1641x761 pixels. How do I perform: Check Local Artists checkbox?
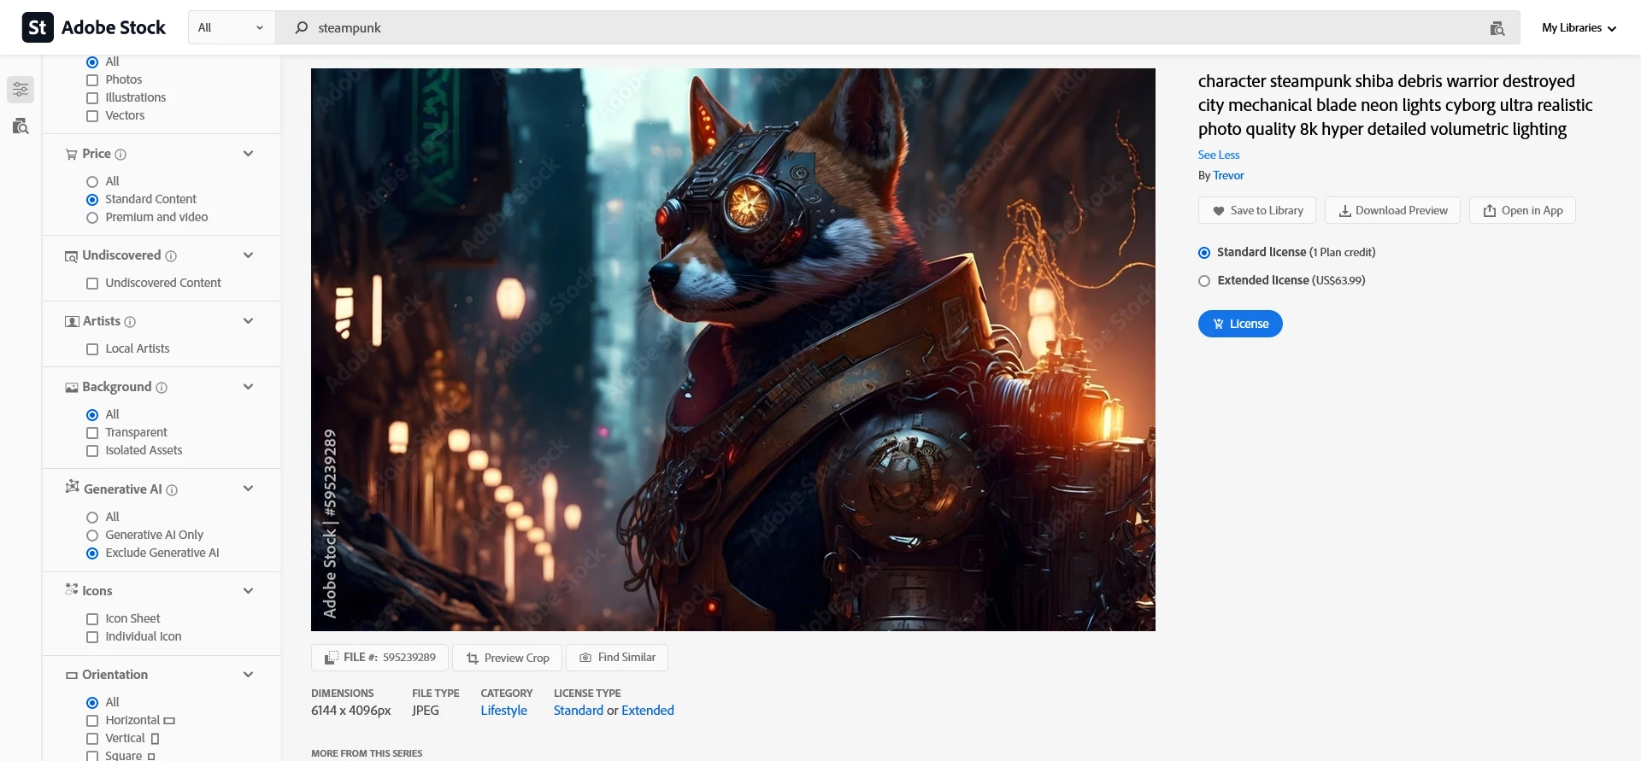(92, 349)
